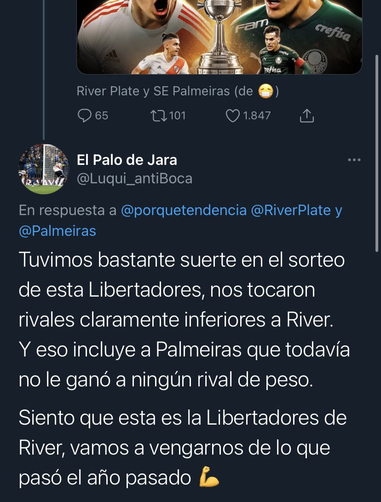Image resolution: width=381 pixels, height=502 pixels.
Task: Open the River vs Palmeiras tweet image
Action: coord(219,37)
